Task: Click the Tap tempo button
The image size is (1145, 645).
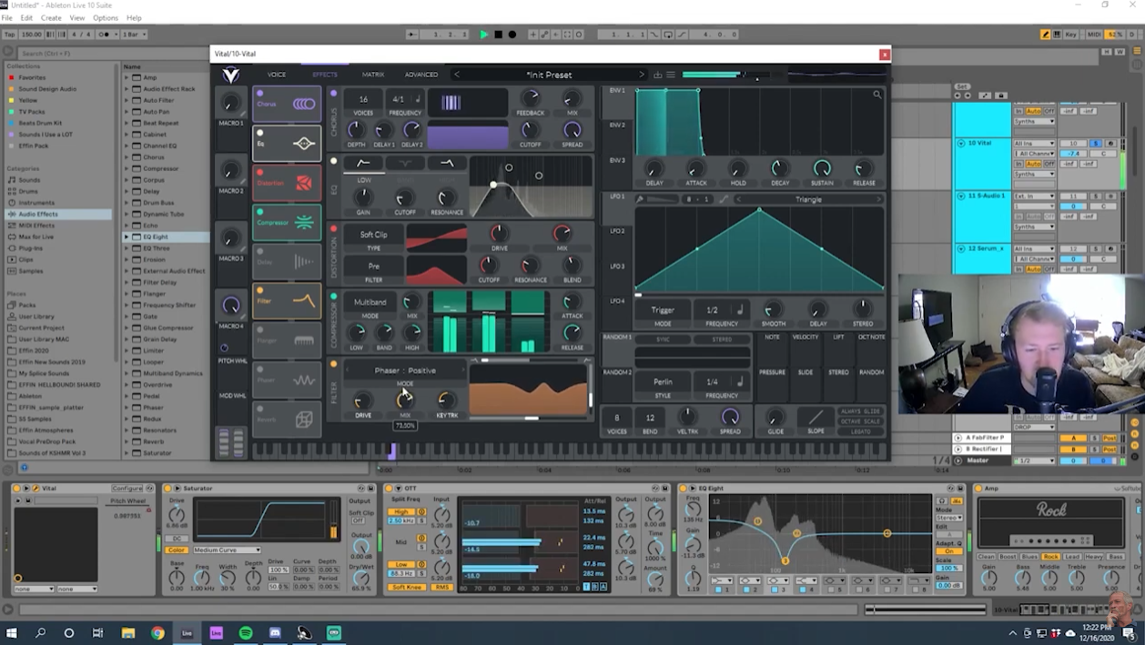Action: pyautogui.click(x=9, y=35)
